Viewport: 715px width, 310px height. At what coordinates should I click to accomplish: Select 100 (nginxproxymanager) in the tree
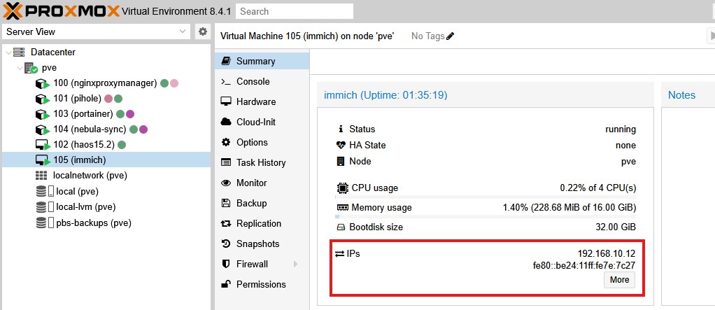click(x=106, y=83)
